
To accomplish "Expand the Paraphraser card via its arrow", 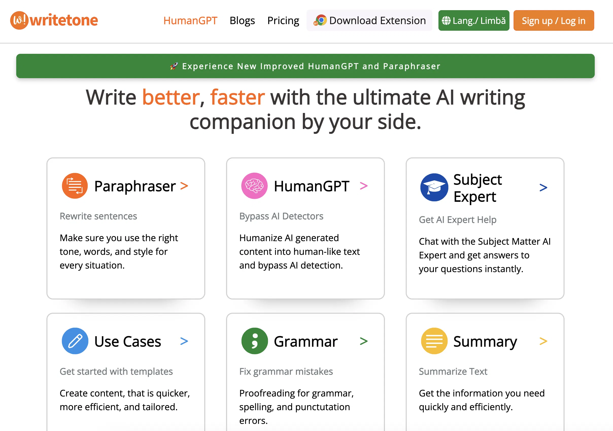I will (184, 186).
